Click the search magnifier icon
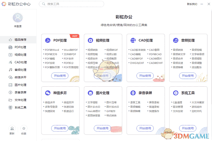The height and width of the screenshot is (141, 212). (43, 4)
